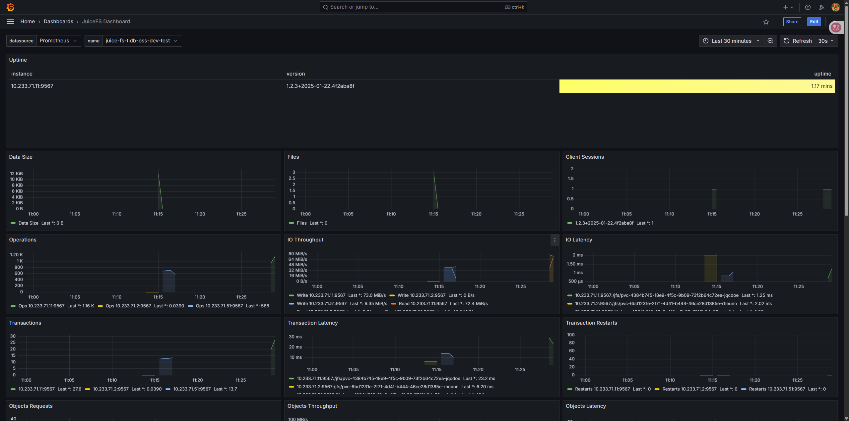Click the Data Size panel title
The height and width of the screenshot is (421, 849).
21,157
